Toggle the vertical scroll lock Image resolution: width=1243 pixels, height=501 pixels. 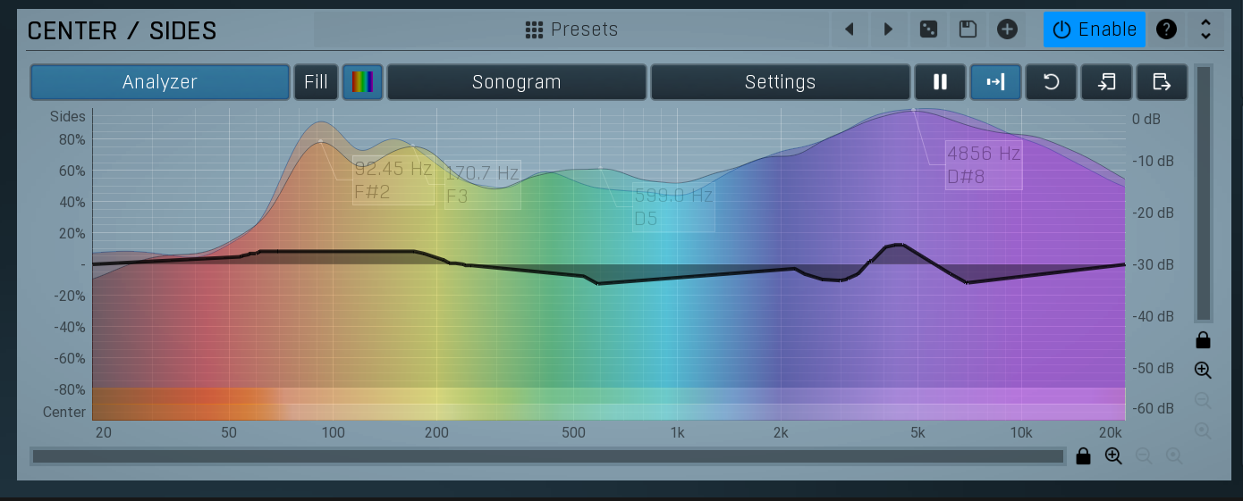tap(1203, 340)
